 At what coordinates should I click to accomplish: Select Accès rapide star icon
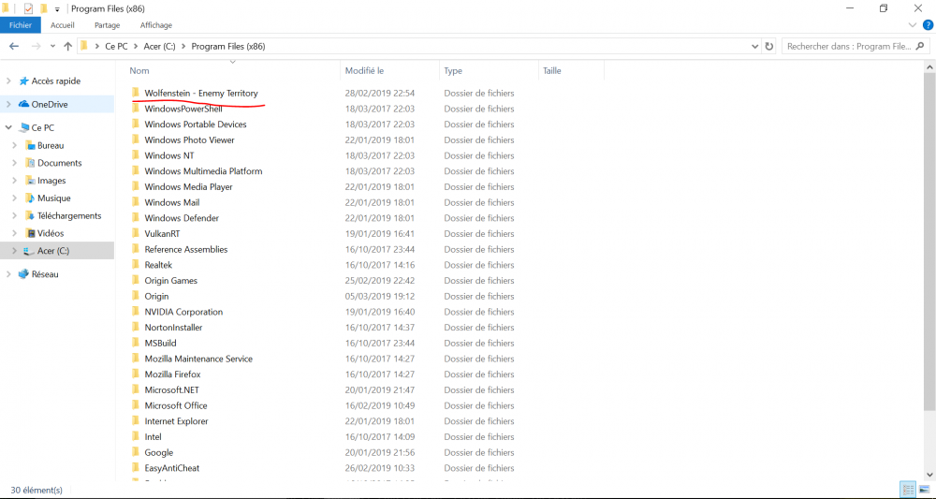pos(24,81)
